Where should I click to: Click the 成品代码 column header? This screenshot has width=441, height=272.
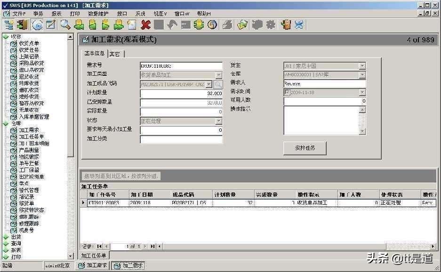(192, 195)
